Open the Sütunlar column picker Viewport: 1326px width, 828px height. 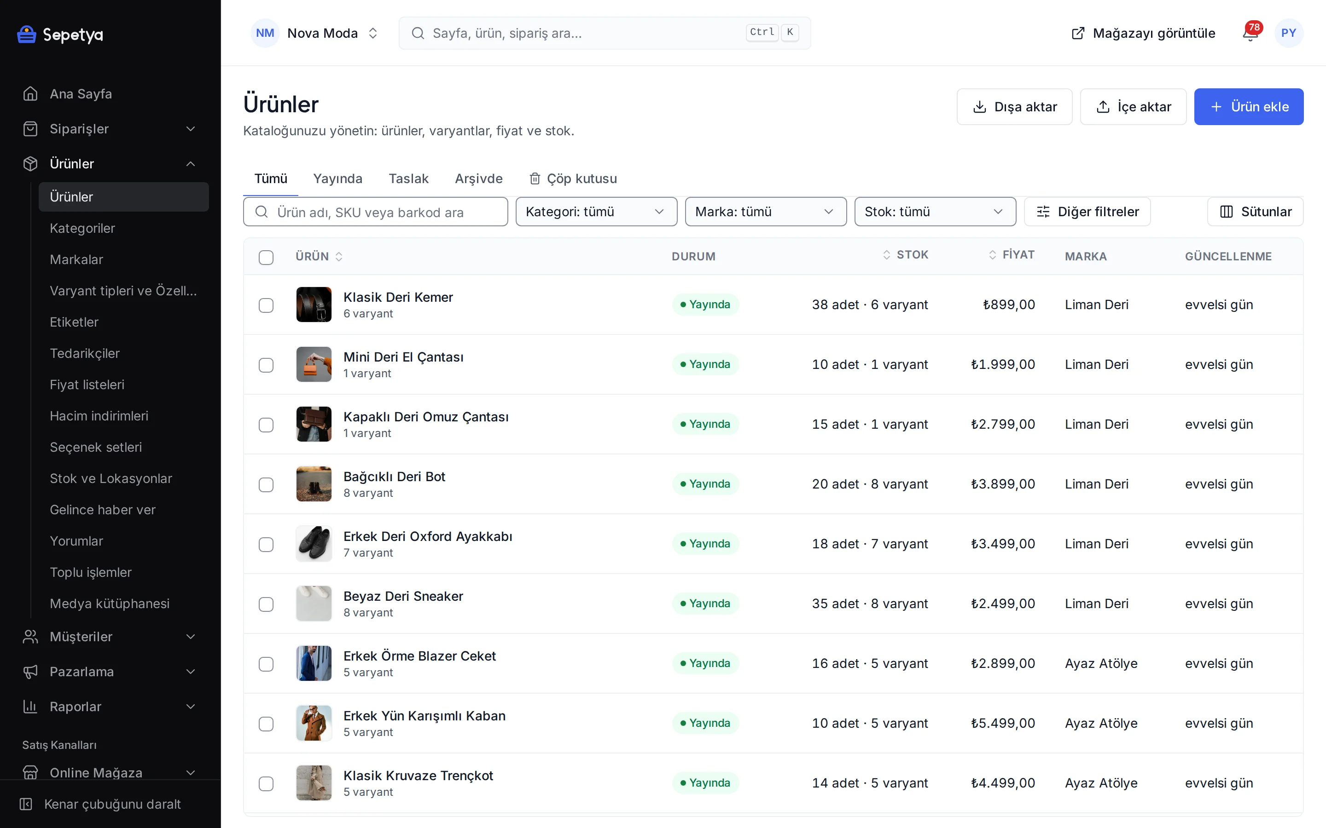(1255, 212)
